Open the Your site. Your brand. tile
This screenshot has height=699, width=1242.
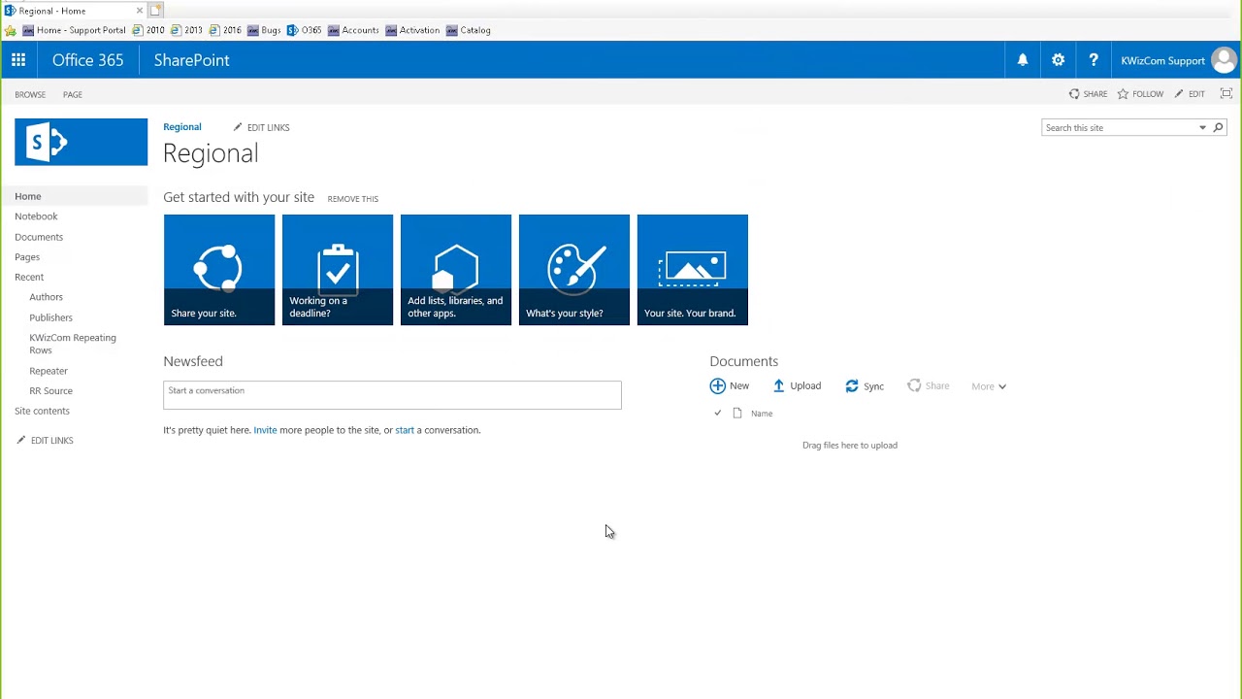693,270
